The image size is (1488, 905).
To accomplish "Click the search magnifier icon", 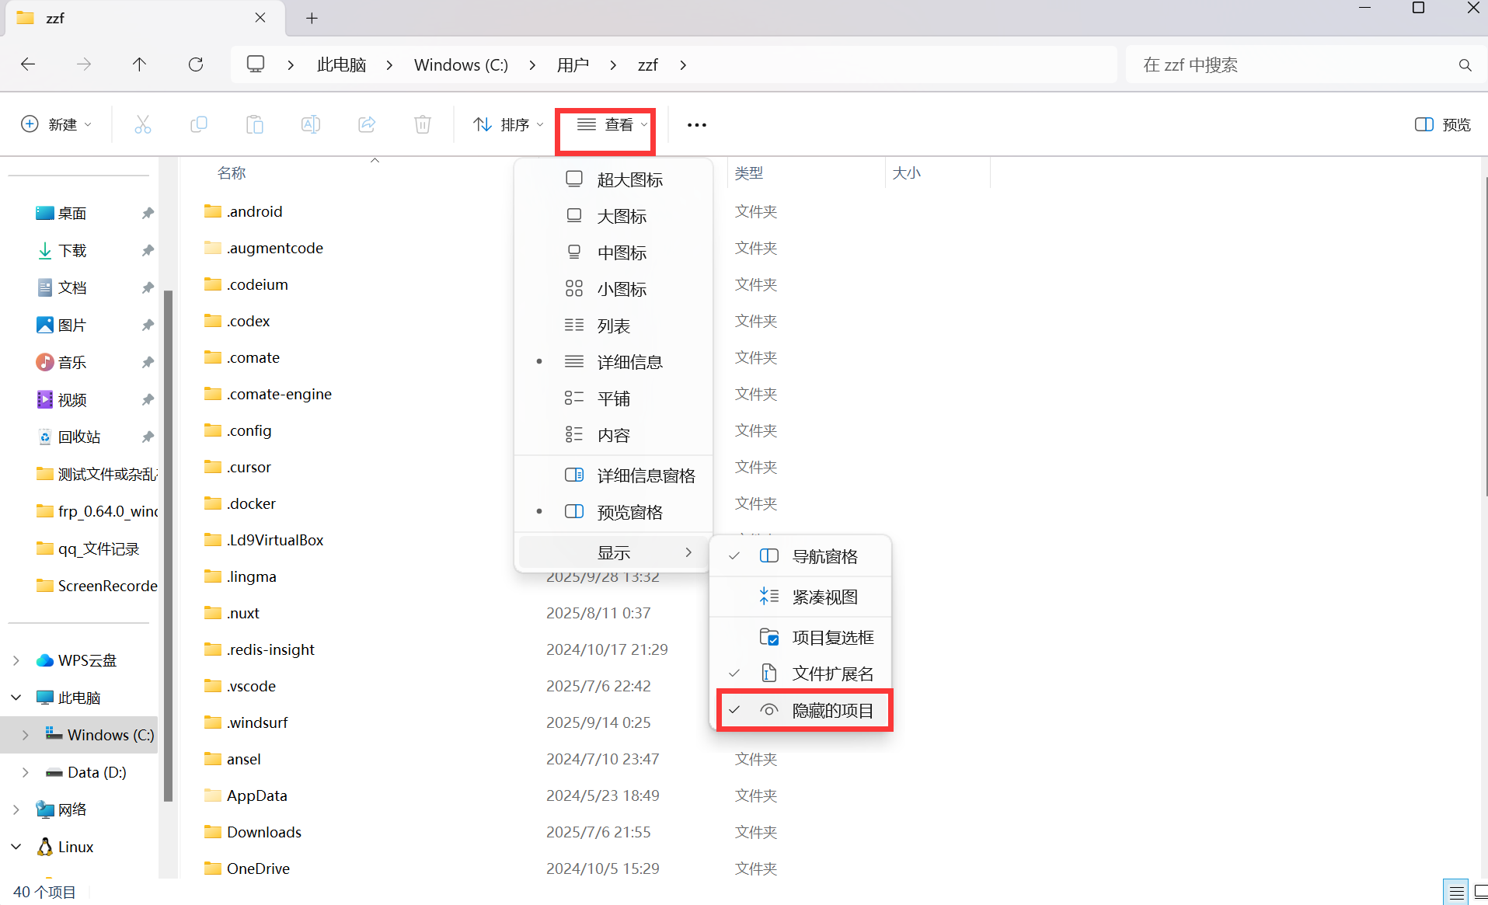I will tap(1465, 65).
